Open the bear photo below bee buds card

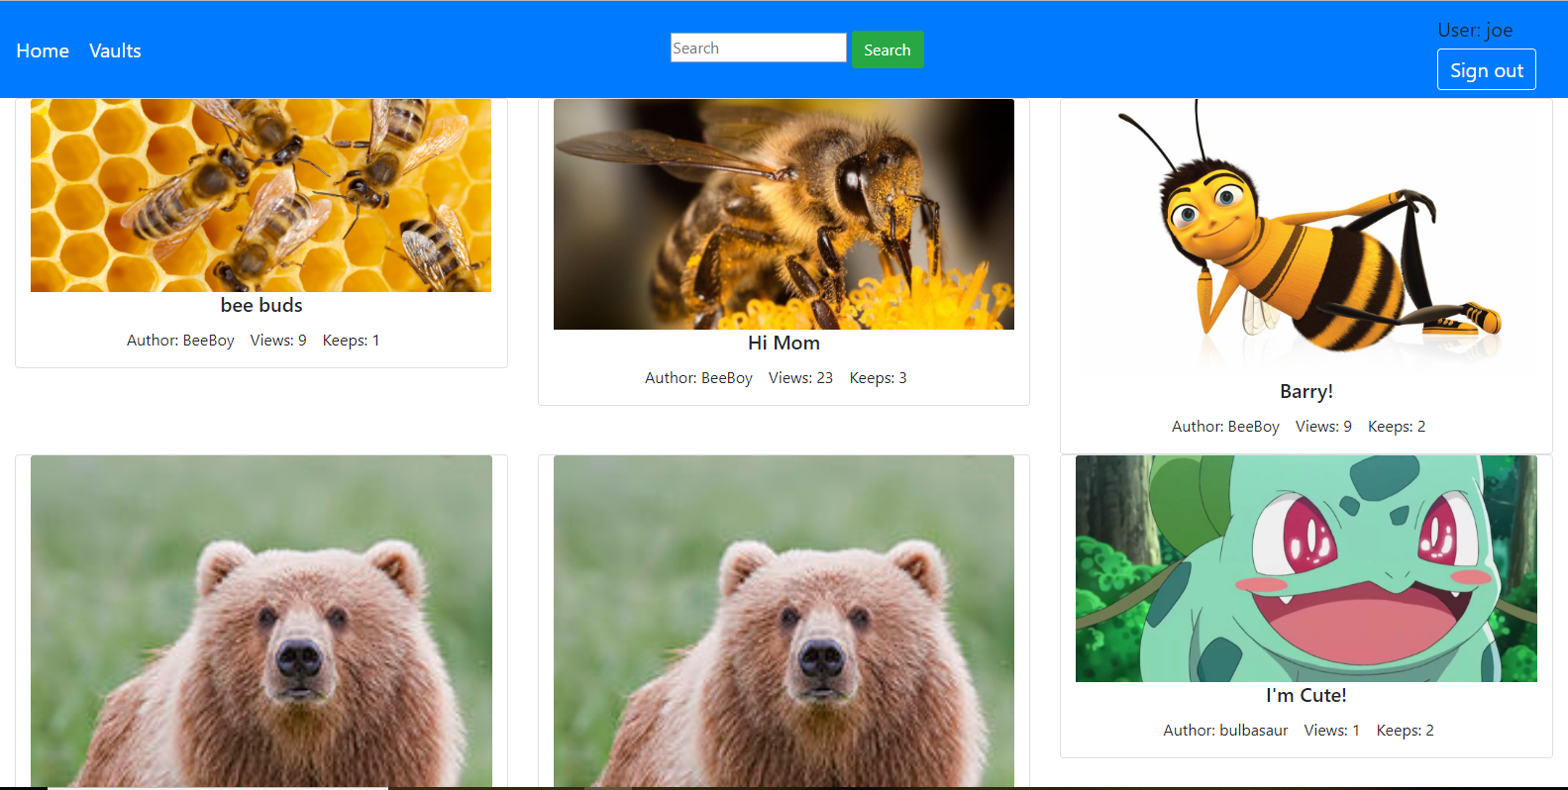[261, 622]
